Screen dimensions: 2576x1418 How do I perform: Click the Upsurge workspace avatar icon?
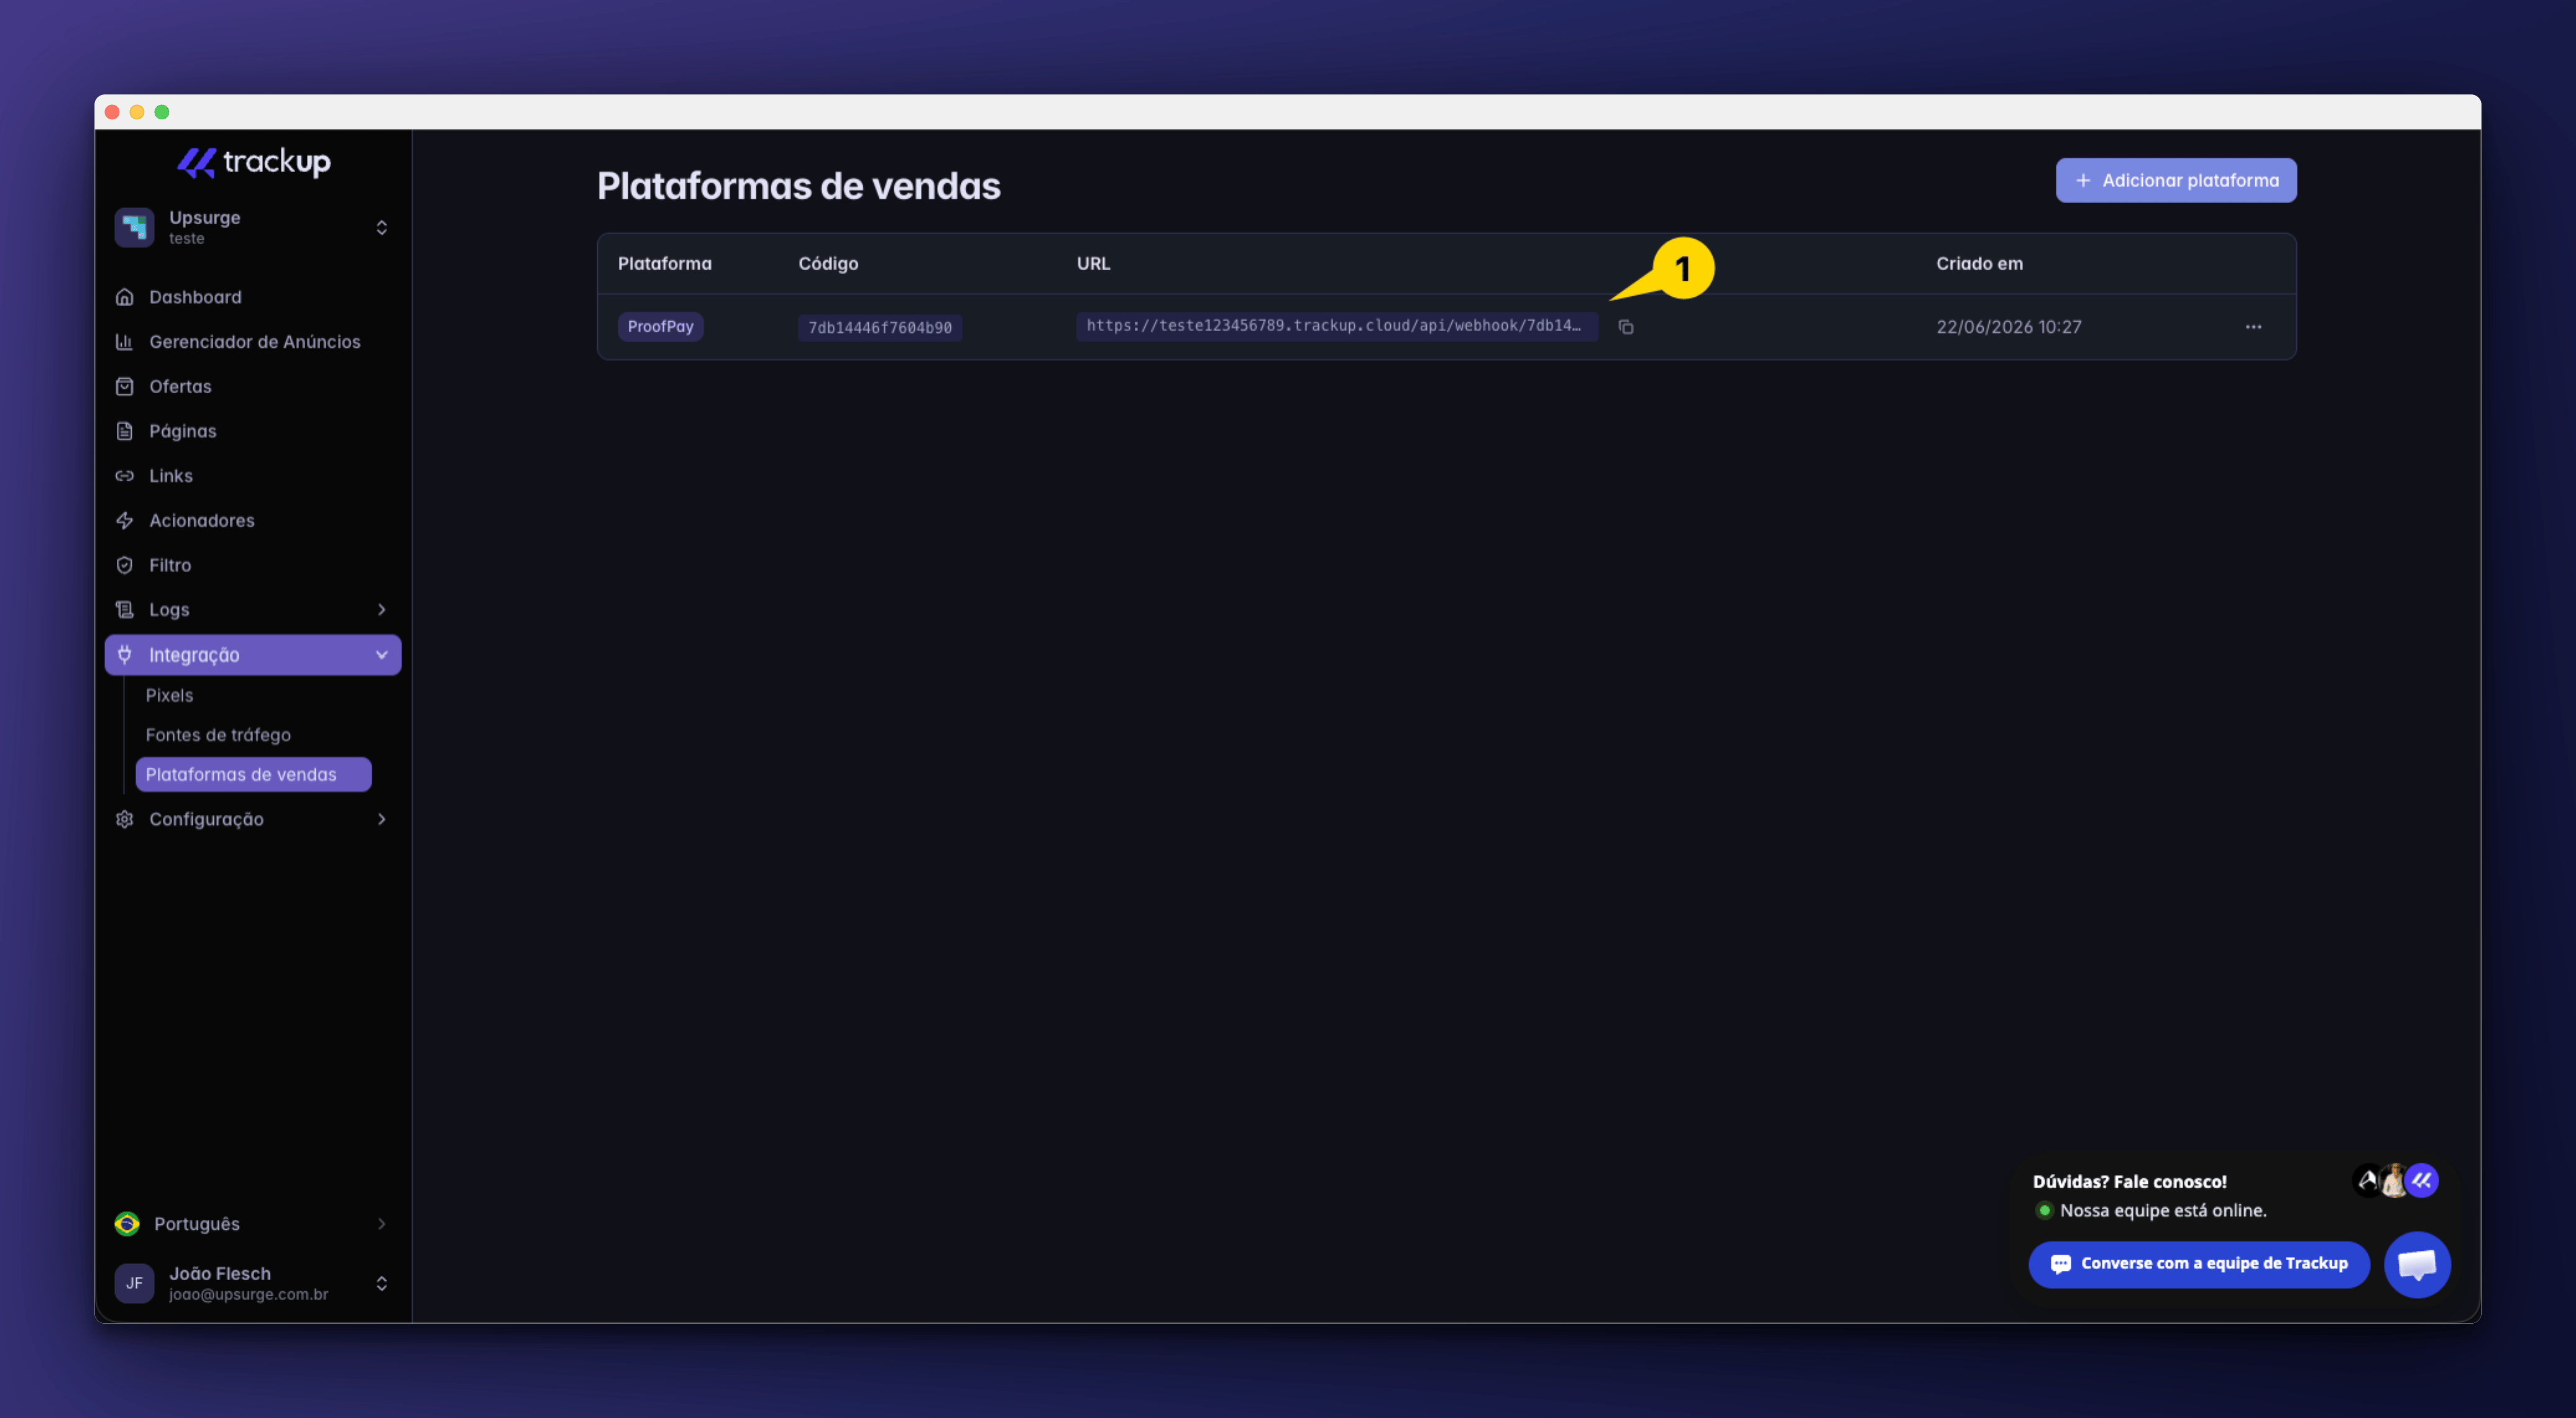click(134, 227)
